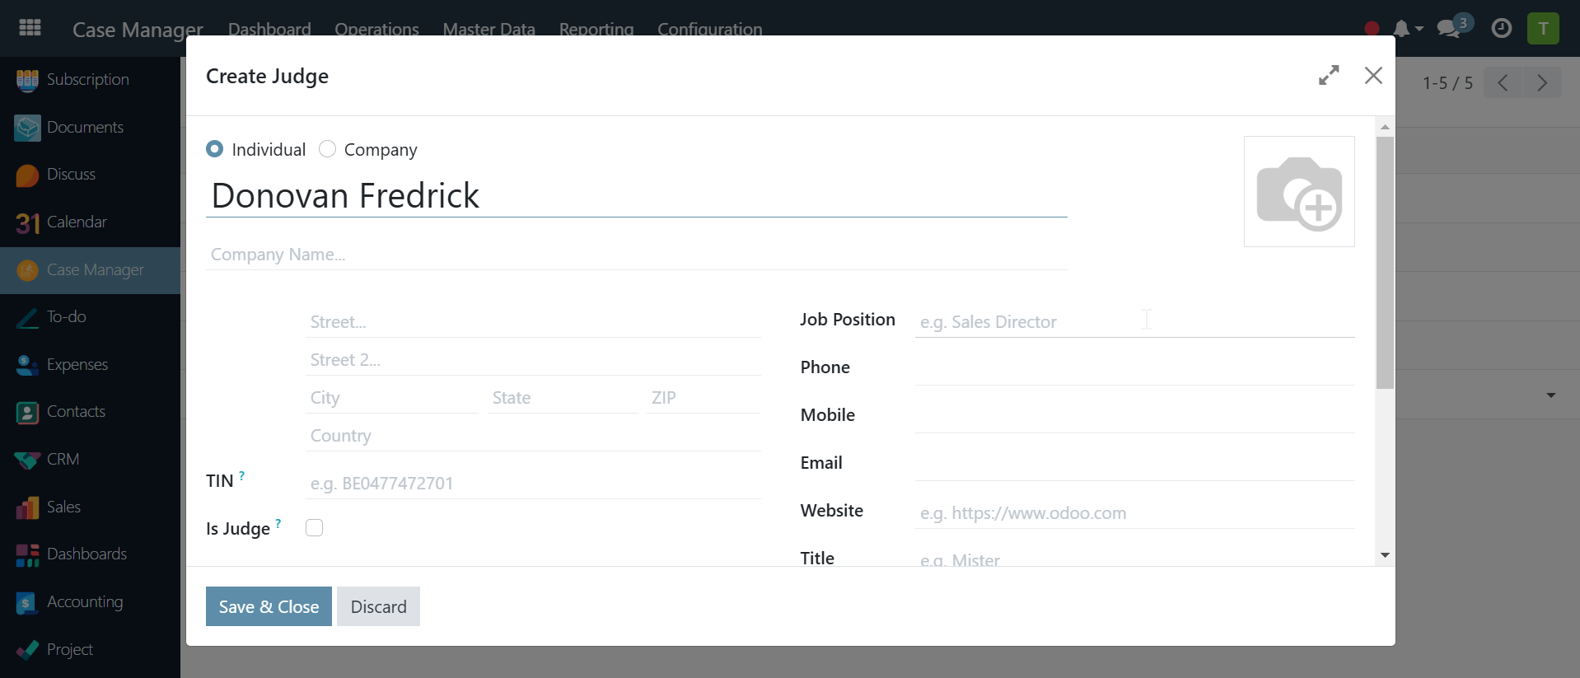1580x678 pixels.
Task: Show the TIN field help tooltip
Action: pos(242,475)
